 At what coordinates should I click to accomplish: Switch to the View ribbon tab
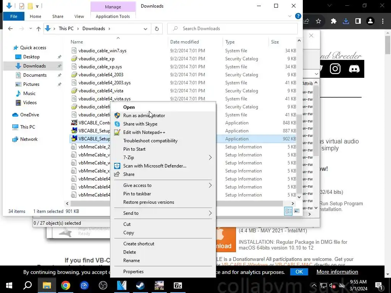[x=79, y=16]
